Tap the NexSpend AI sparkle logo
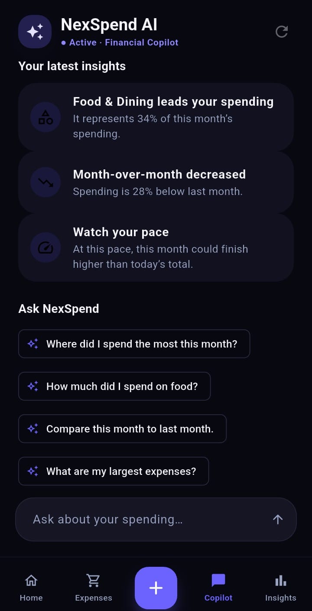Viewport: 312px width, 611px height. (35, 32)
